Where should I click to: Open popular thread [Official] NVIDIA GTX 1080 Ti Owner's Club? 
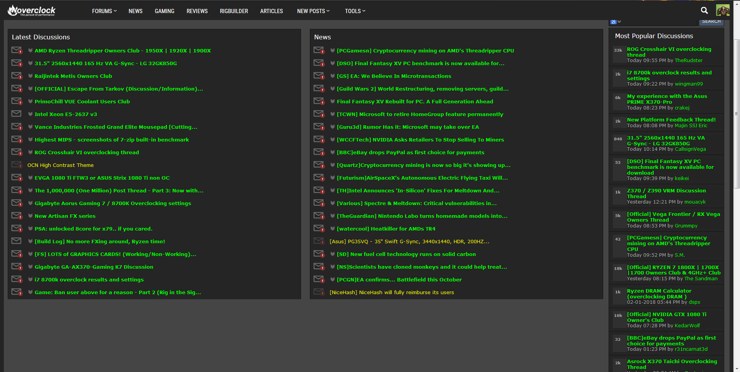pyautogui.click(x=667, y=317)
